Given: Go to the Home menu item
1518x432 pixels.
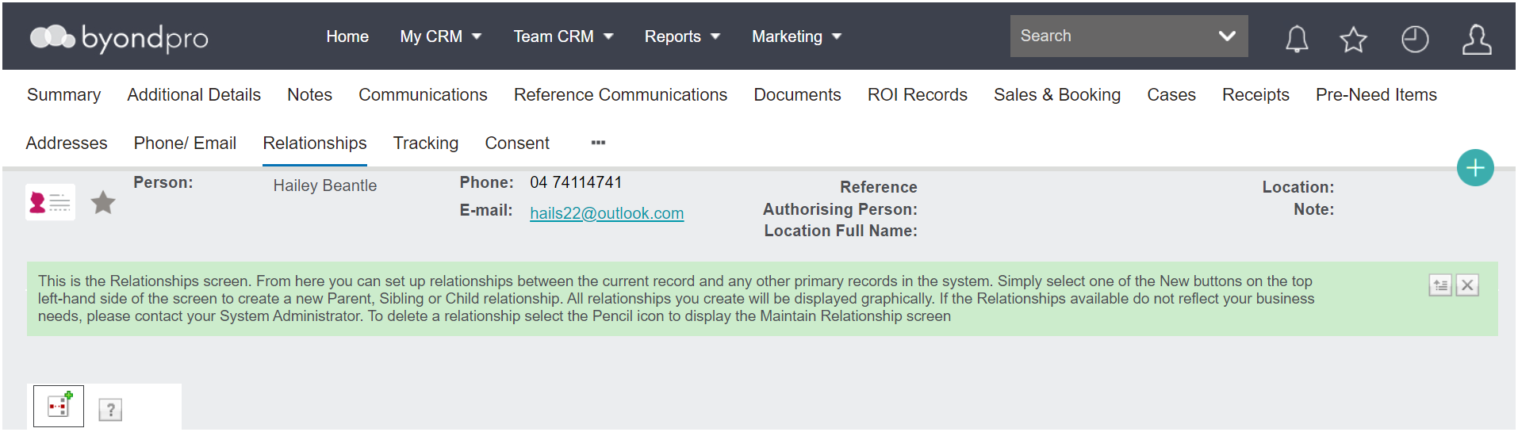Looking at the screenshot, I should click(347, 36).
